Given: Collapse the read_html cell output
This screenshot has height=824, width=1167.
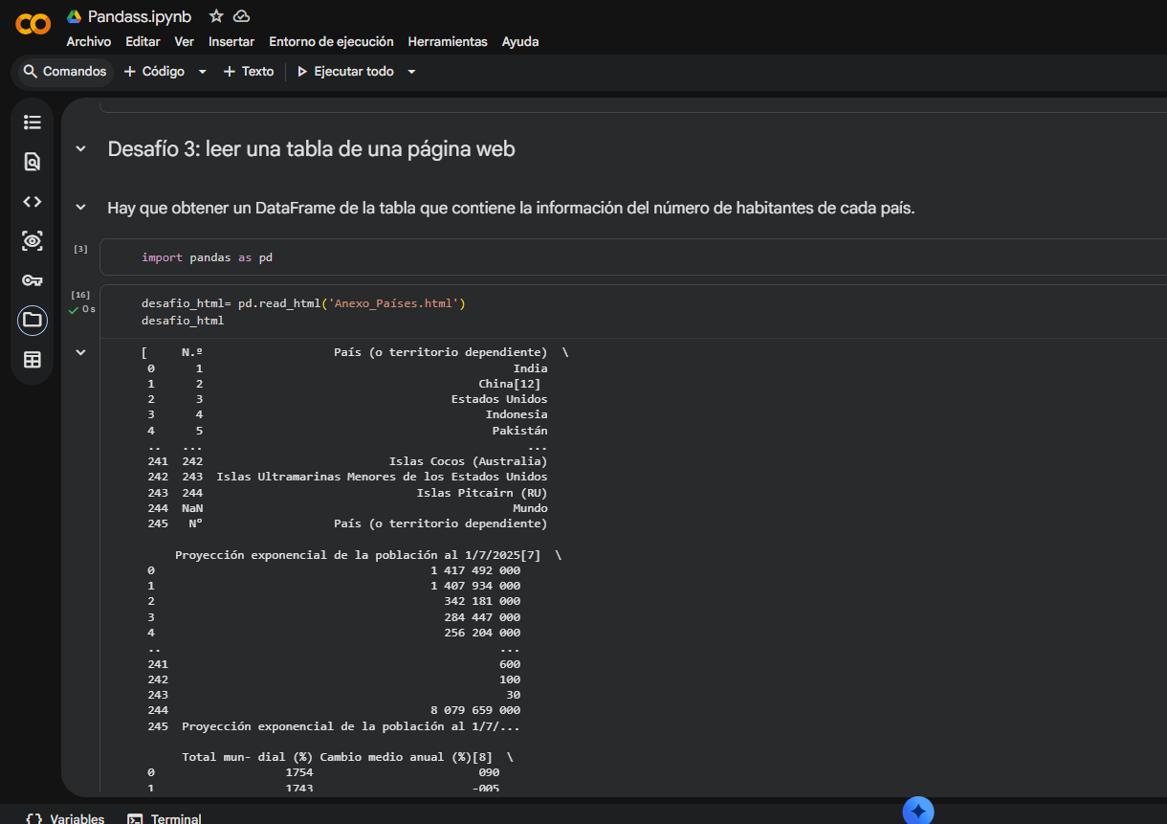Looking at the screenshot, I should tap(80, 352).
